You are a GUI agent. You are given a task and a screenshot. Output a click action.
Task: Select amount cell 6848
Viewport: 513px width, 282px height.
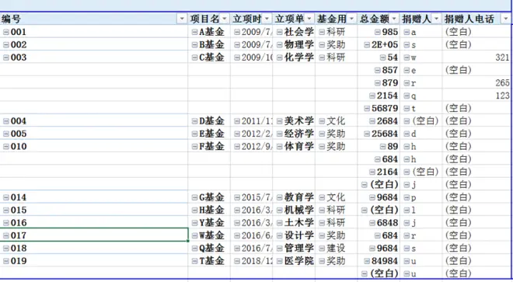click(379, 223)
